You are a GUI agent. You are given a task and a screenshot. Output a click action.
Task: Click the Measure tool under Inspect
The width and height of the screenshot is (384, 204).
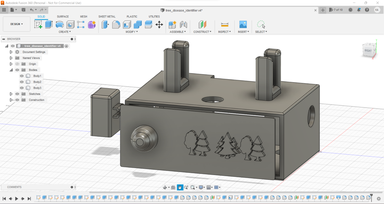225,25
